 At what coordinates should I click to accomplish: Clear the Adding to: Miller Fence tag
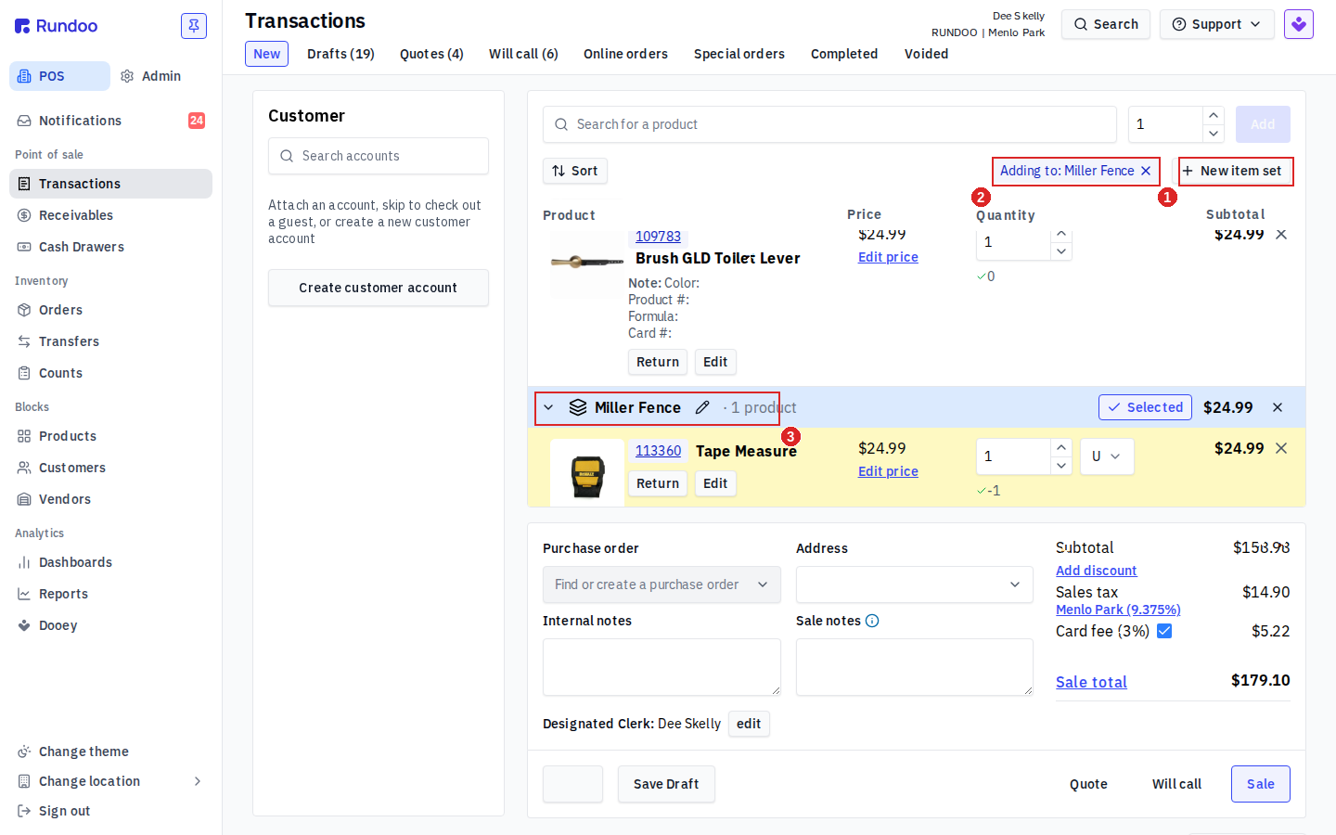(x=1146, y=171)
